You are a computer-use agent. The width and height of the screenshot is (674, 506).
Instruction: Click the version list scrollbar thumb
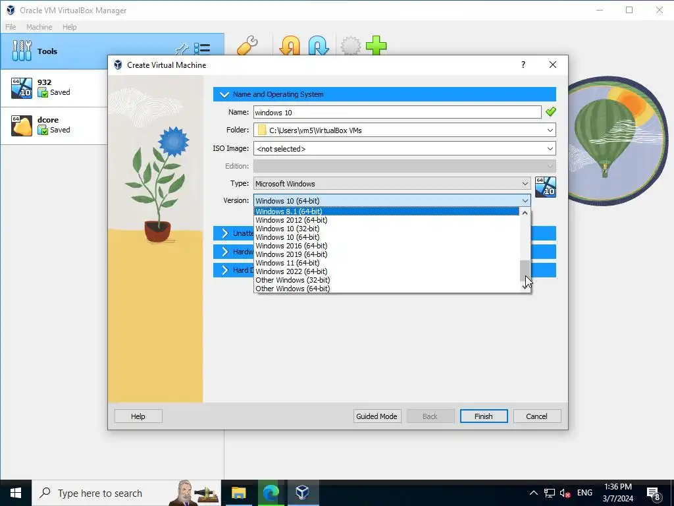tap(525, 269)
